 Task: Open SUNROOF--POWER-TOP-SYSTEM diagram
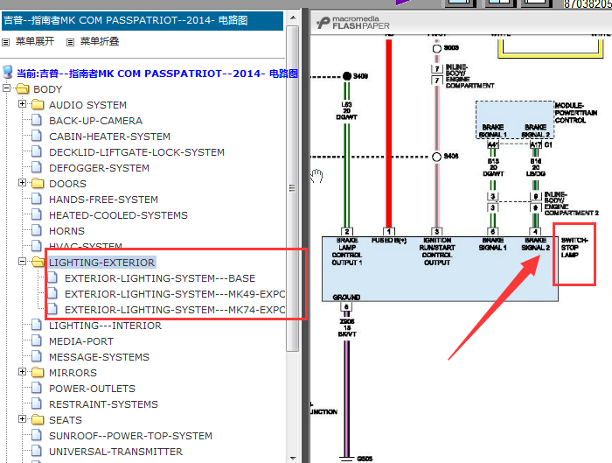(130, 436)
